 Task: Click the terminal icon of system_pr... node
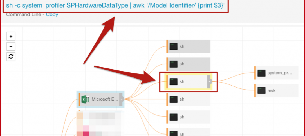point(261,73)
